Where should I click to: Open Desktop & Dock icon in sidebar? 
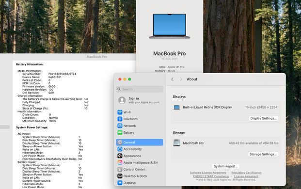coord(120,176)
